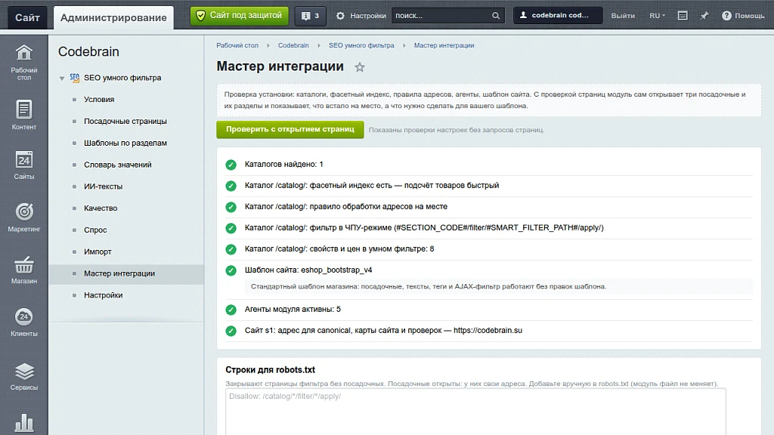Open Настройки with gear icon
774x435 pixels.
point(361,16)
